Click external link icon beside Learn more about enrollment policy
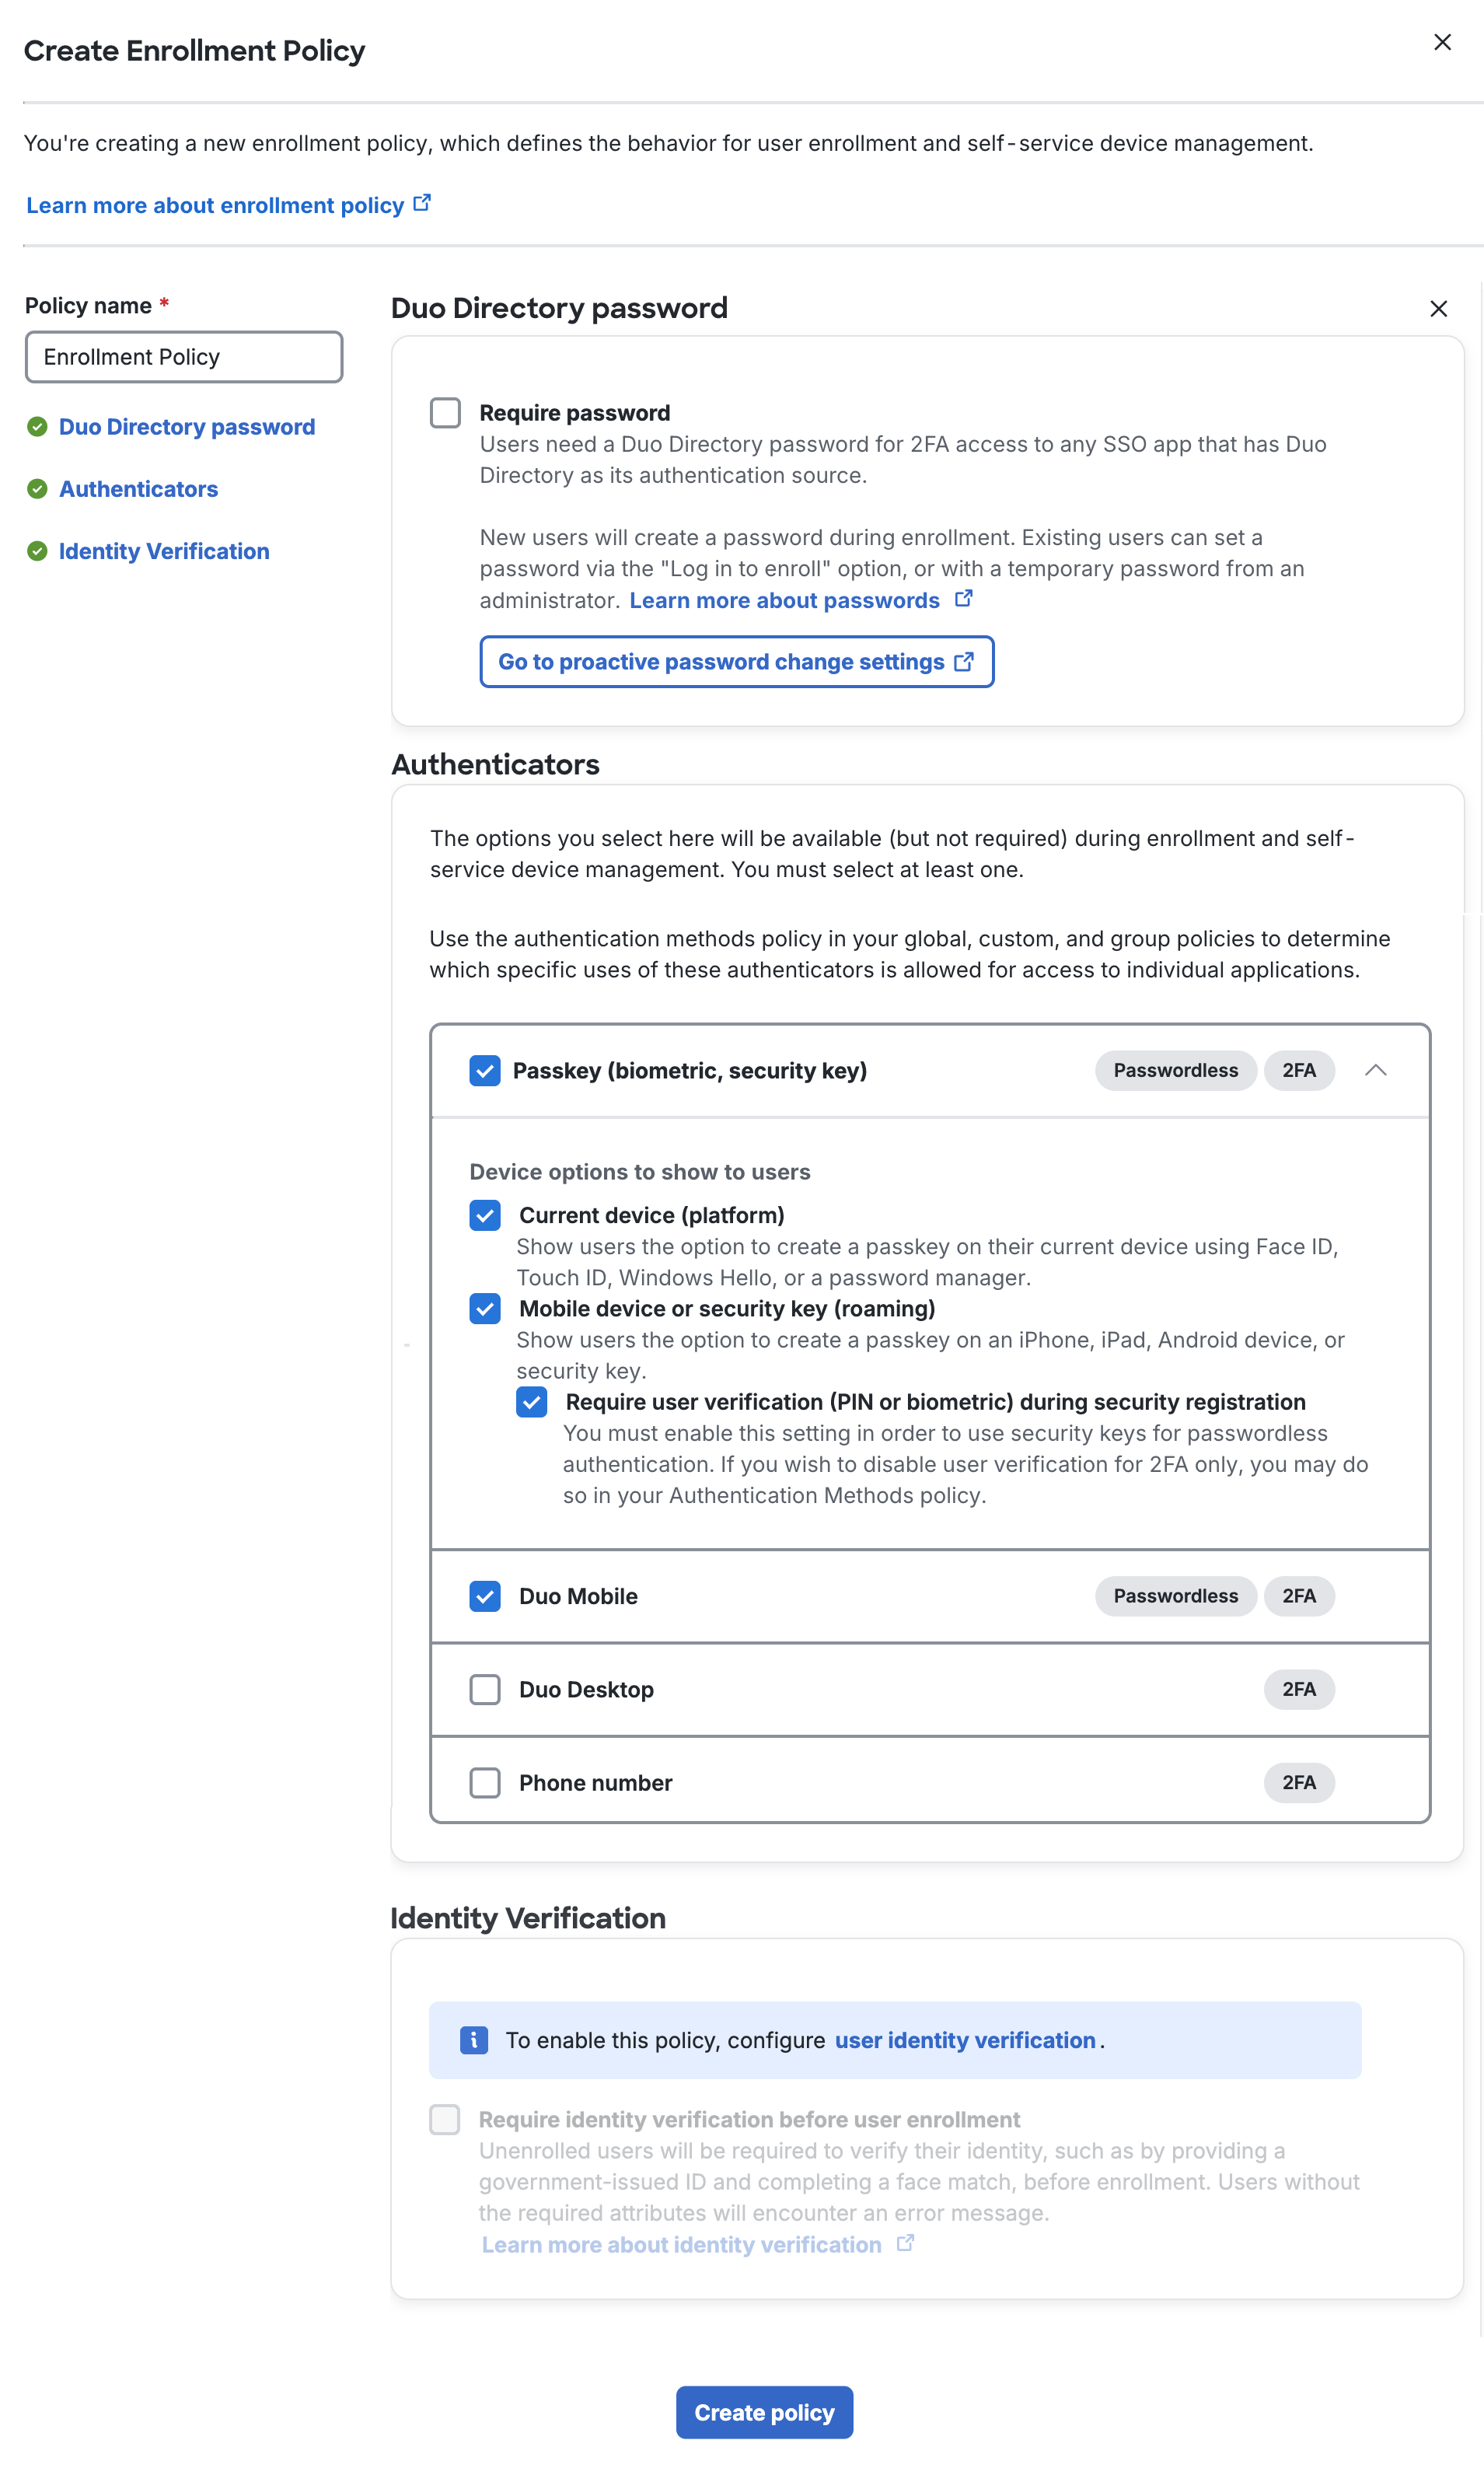 point(422,202)
